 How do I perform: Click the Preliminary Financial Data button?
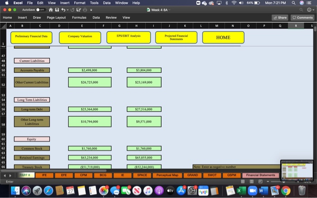(x=31, y=38)
